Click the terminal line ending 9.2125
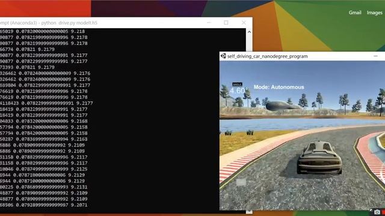385x216 pixels. (44, 169)
